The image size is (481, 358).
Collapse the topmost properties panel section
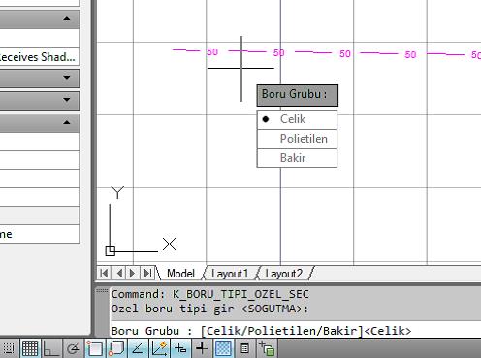[x=67, y=18]
